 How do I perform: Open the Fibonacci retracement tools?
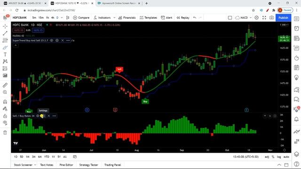5,40
